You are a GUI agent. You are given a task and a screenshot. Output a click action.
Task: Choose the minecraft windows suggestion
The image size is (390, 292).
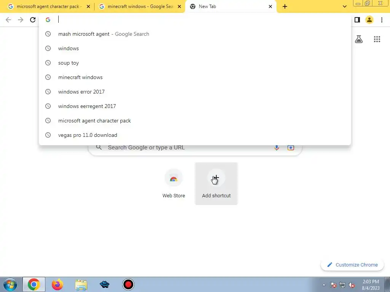pyautogui.click(x=195, y=77)
